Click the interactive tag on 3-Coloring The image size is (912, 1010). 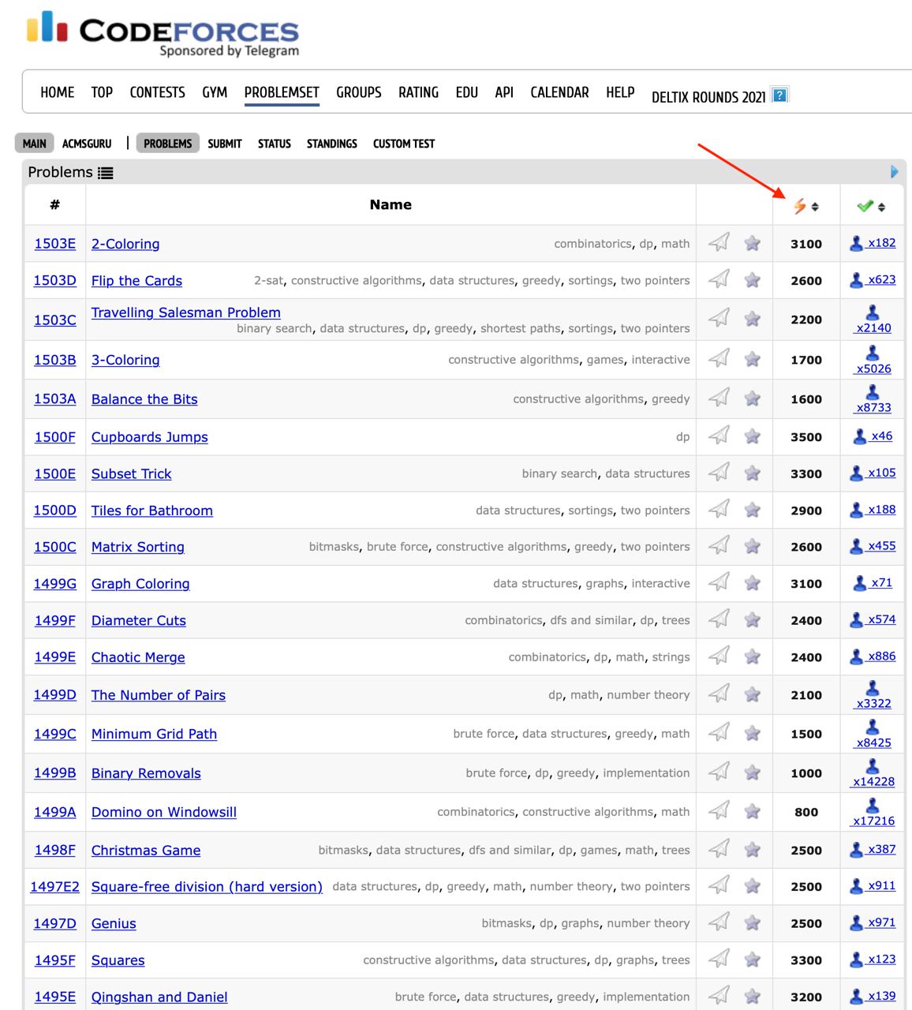[x=660, y=360]
